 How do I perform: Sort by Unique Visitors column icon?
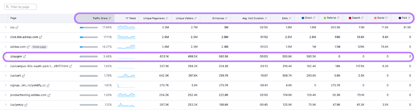(196, 18)
